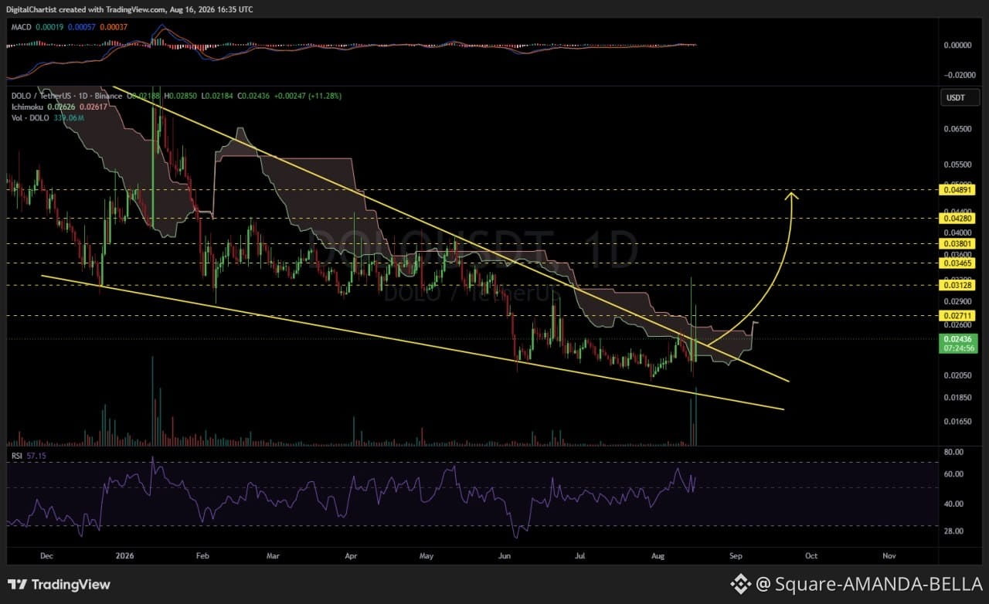Click the Jul label on time axis
This screenshot has height=604, width=989.
pyautogui.click(x=581, y=555)
